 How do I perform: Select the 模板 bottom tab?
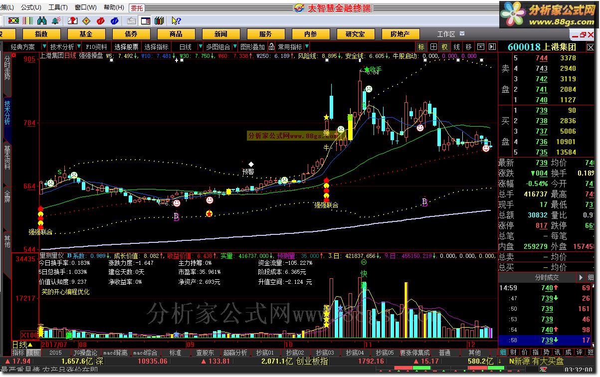coord(33,353)
